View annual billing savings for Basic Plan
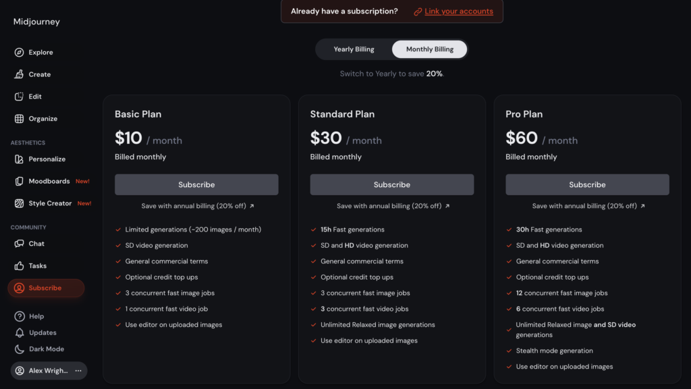The image size is (691, 389). (x=196, y=206)
